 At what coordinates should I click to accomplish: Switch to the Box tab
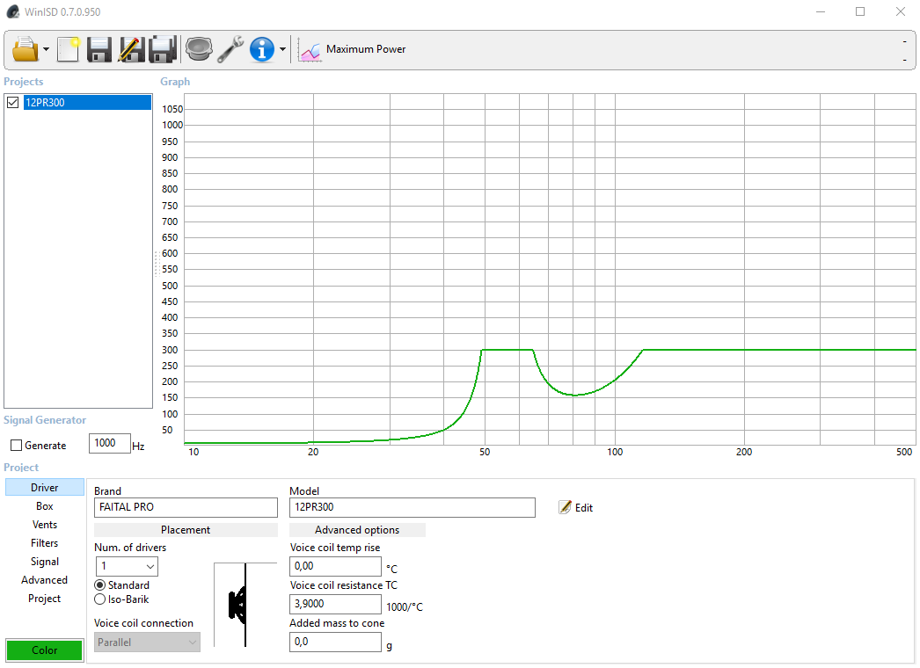(x=45, y=506)
